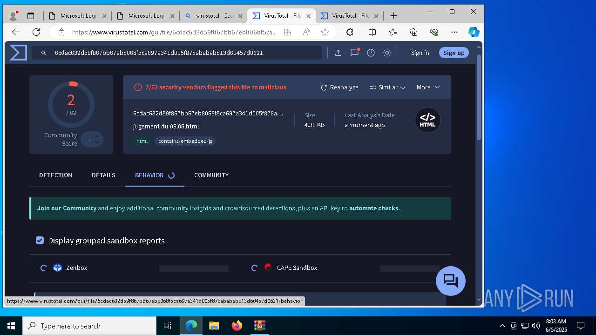Screen dimensions: 596x335
Task: Open the help question mark icon
Action: point(371,53)
